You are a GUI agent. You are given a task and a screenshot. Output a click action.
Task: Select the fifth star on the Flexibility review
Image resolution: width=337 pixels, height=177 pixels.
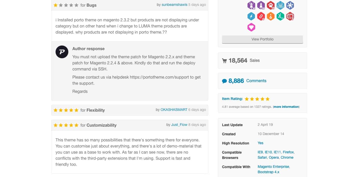tap(76, 110)
